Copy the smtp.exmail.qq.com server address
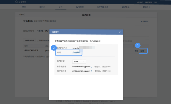171x104 pixels. tap(92, 71)
